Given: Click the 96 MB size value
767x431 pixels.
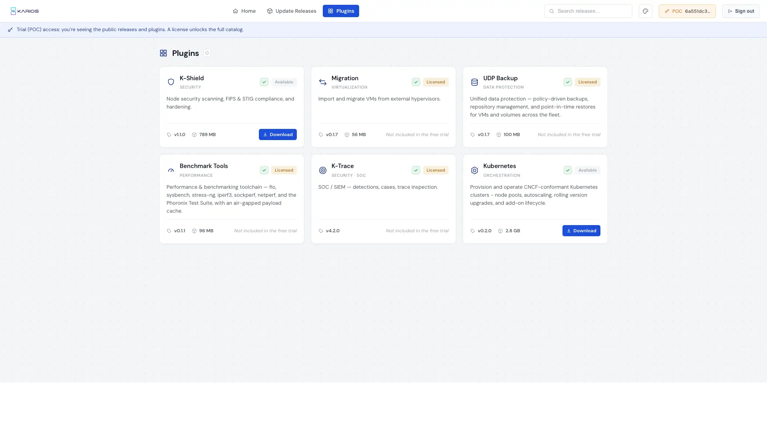Looking at the screenshot, I should pyautogui.click(x=206, y=231).
